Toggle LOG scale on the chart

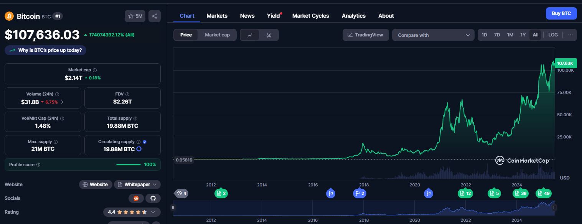553,35
